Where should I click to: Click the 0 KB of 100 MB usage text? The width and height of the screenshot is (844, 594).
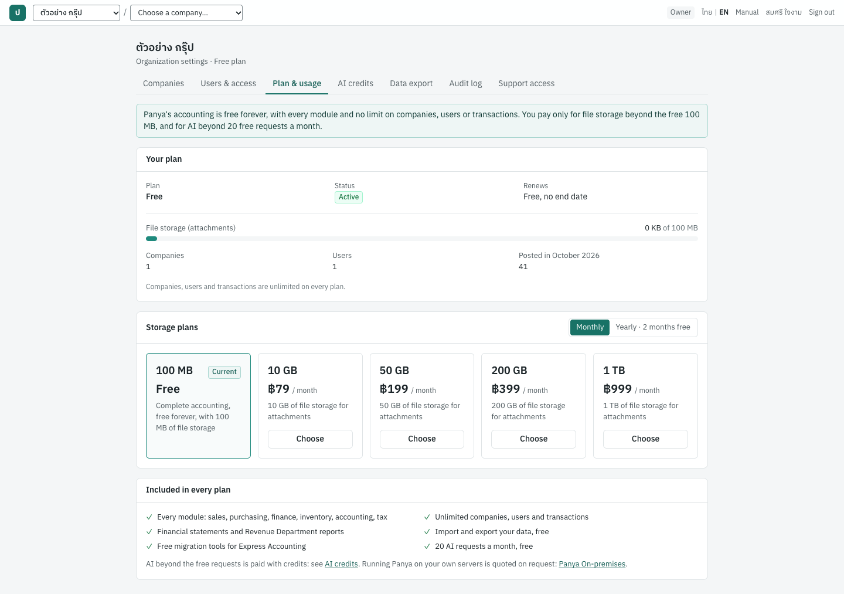(x=671, y=228)
